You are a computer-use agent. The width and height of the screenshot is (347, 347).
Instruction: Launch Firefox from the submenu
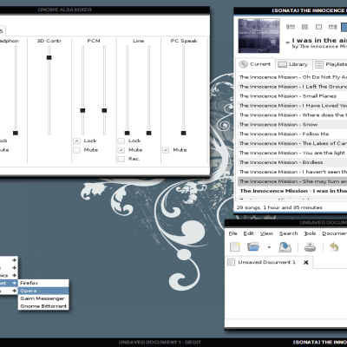tap(43, 283)
